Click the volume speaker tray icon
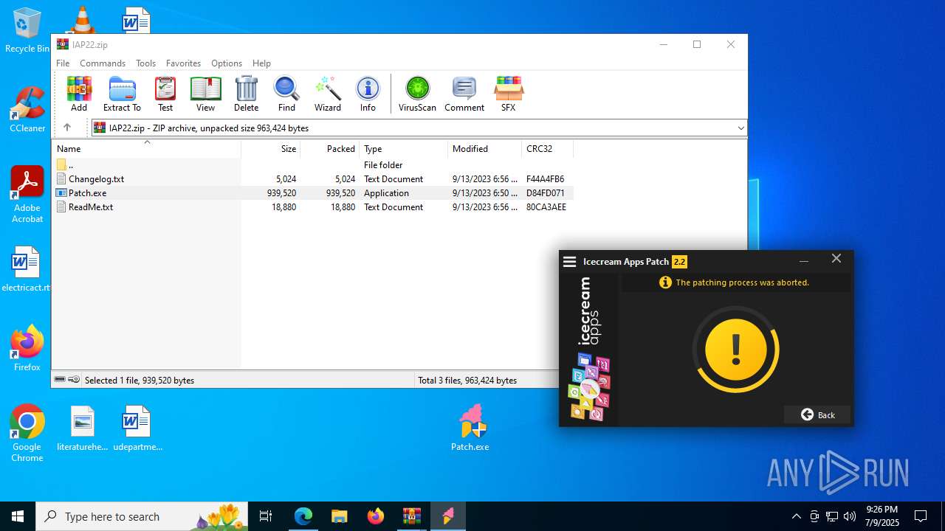This screenshot has height=531, width=945. (x=849, y=516)
